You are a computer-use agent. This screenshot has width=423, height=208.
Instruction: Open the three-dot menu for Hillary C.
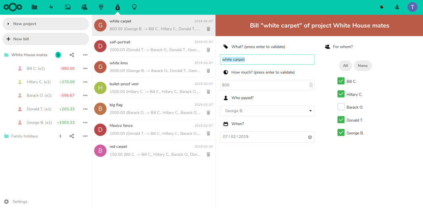[85, 82]
